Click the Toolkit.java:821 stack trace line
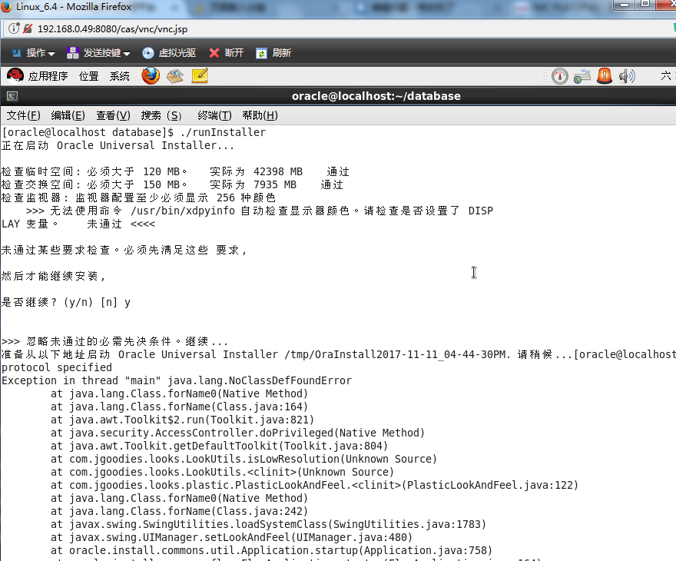Viewport: 676px width, 561px height. coord(182,420)
